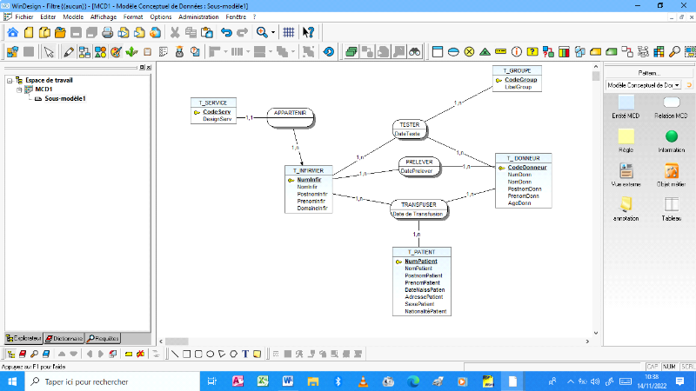Open the zoom dropdown arrow
This screenshot has height=391, width=696.
pos(272,32)
